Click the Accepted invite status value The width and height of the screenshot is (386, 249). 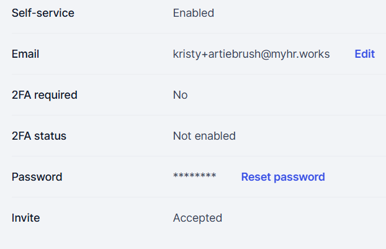pyautogui.click(x=197, y=218)
